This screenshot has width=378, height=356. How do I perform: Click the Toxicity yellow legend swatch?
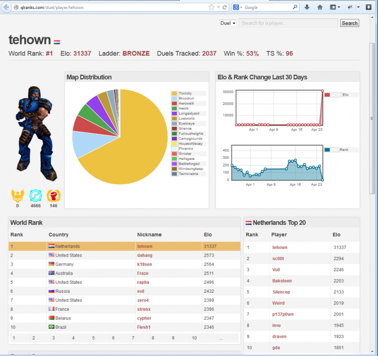coord(174,93)
